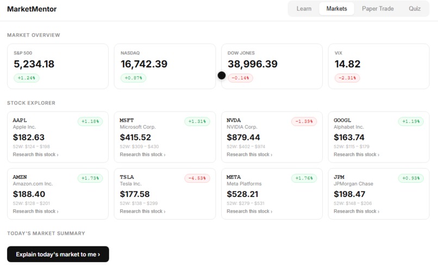438x279 pixels.
Task: Click the -4.53% change badge on TSLA
Action: click(x=197, y=178)
